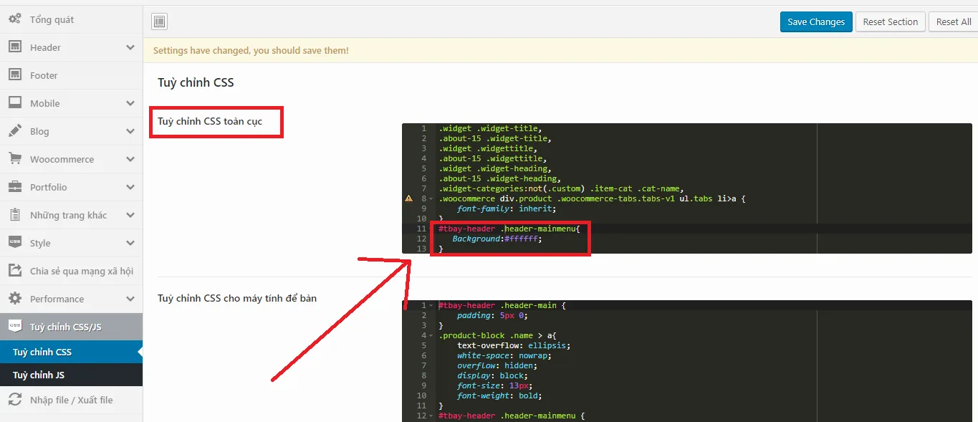Place cursor on Background:#ffffff line in global CSS
The width and height of the screenshot is (978, 422).
497,239
